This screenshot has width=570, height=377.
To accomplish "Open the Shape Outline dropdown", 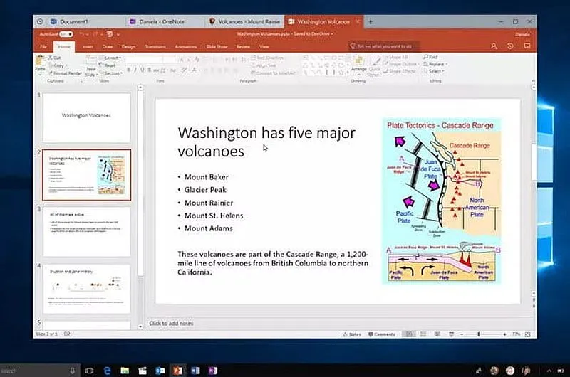I will (x=401, y=64).
